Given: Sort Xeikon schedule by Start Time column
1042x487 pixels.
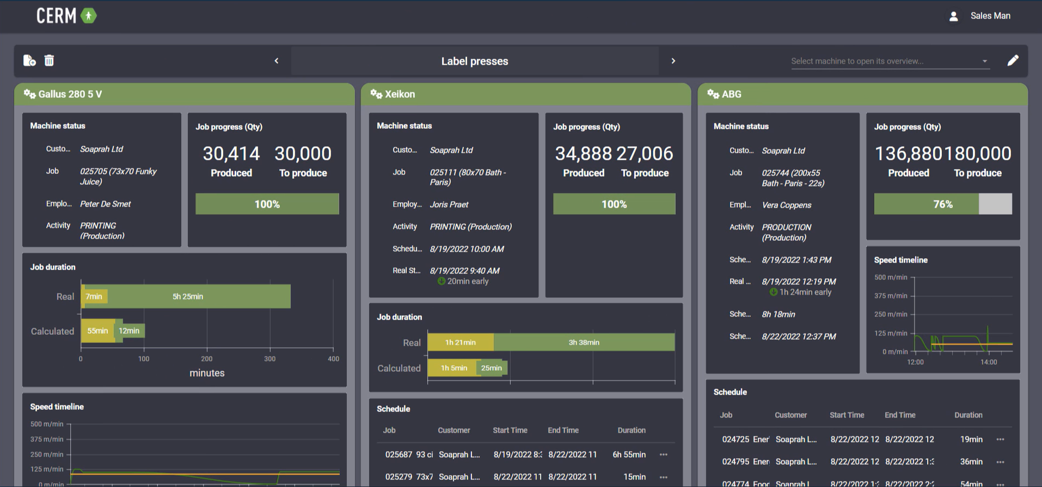Looking at the screenshot, I should [510, 430].
